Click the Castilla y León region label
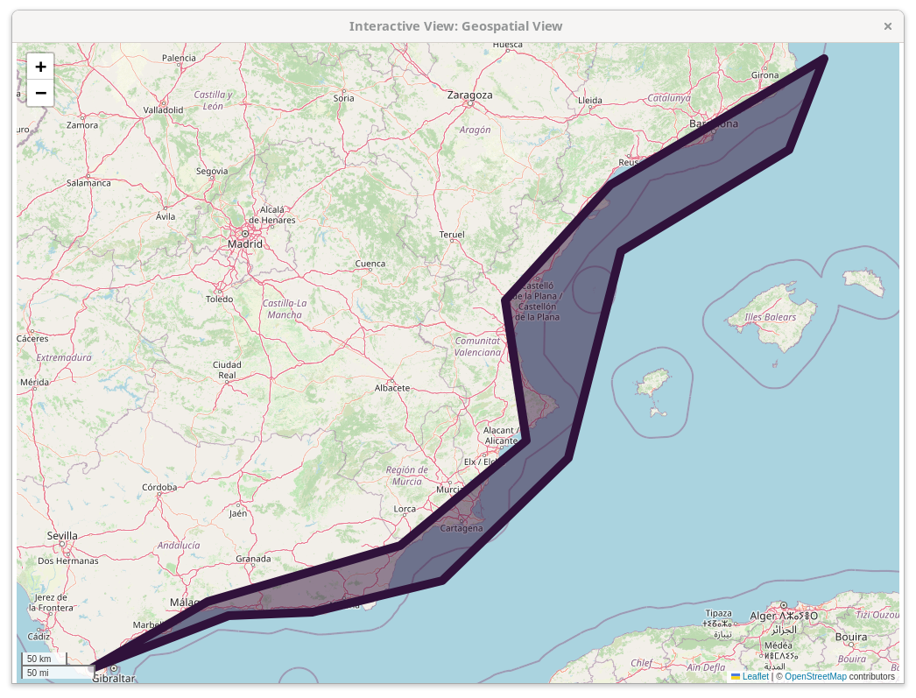The width and height of the screenshot is (916, 698). 213,101
